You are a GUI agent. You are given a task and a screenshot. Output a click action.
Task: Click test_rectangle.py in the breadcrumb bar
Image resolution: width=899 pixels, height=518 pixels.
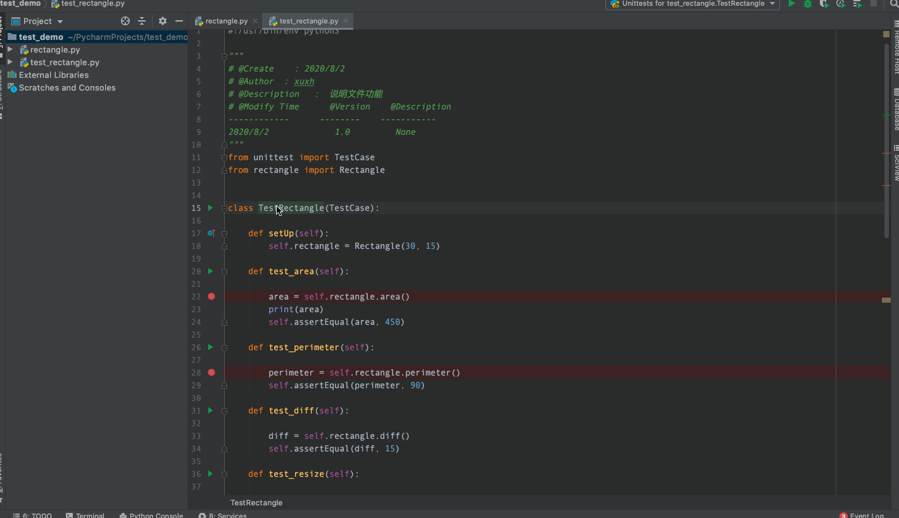(88, 4)
